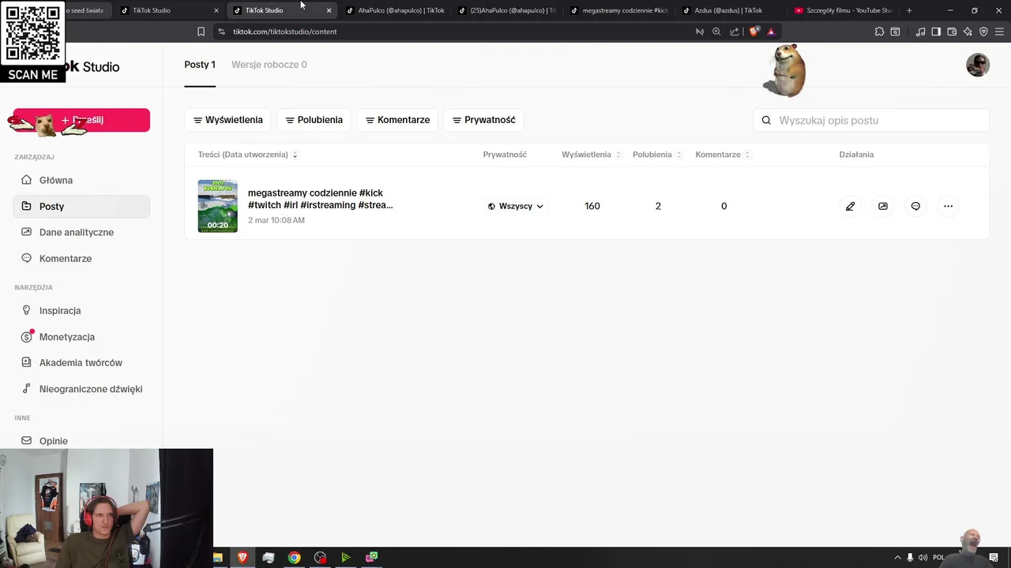Switch to (25)AhaPulco browser tab
Viewport: 1011px width, 568px height.
507,10
